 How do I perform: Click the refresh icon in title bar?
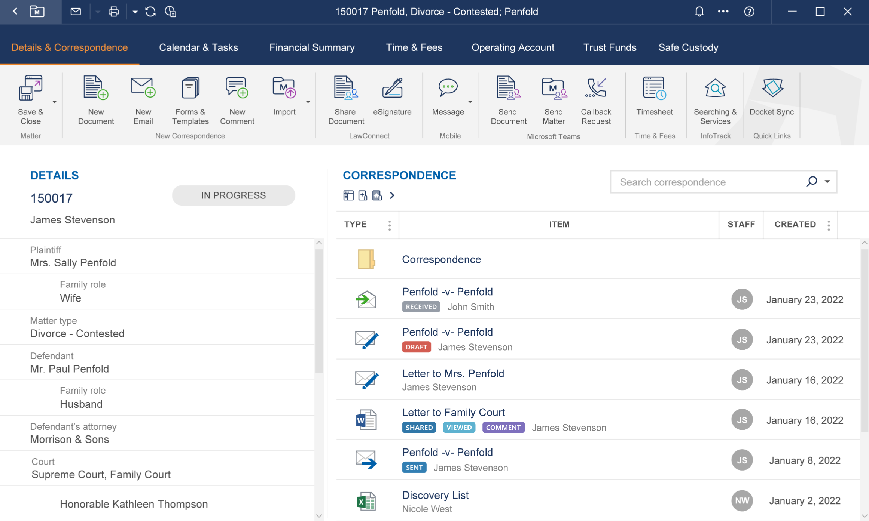coord(150,12)
